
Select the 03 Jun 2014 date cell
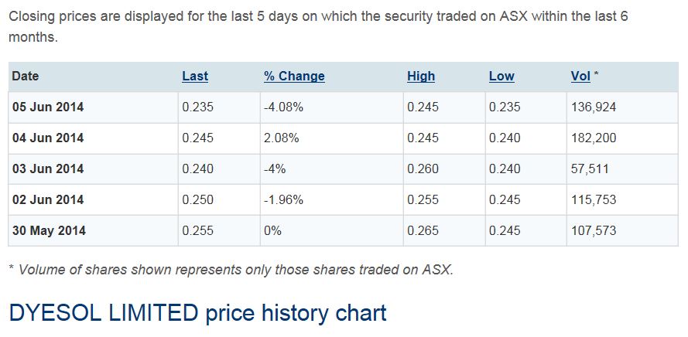tap(48, 168)
